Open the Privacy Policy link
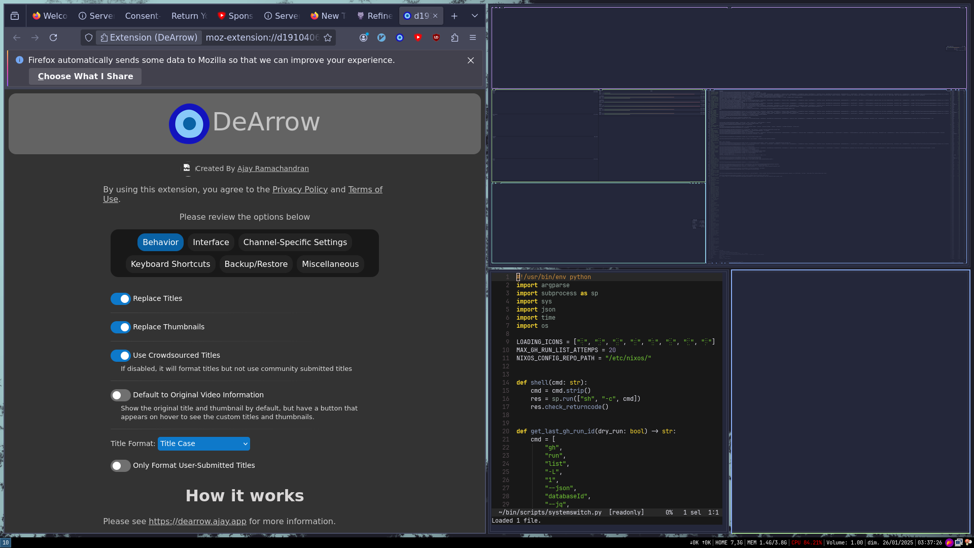The image size is (974, 548). click(x=300, y=189)
